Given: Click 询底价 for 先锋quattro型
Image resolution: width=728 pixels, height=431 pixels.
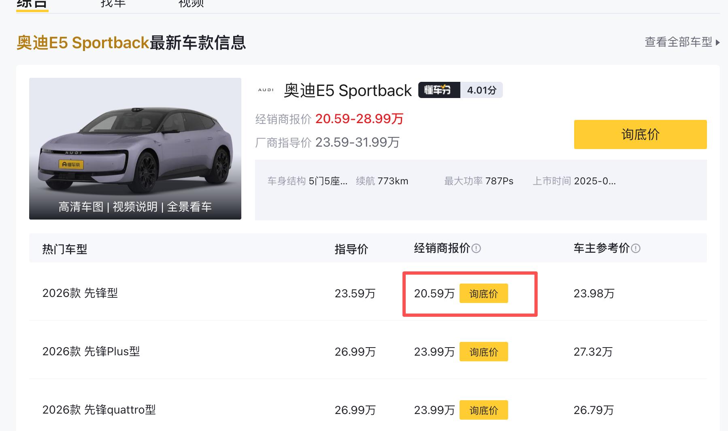Looking at the screenshot, I should point(483,410).
